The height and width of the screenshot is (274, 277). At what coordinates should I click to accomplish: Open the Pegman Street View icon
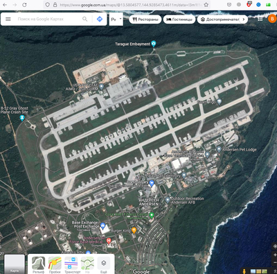244,271
